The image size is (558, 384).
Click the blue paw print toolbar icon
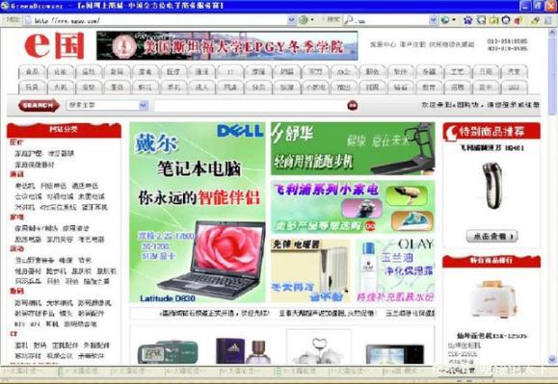[x=468, y=20]
